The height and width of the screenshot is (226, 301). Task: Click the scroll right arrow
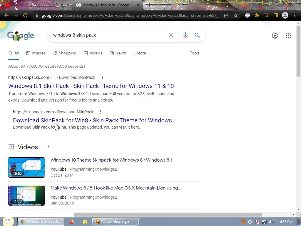click(294, 215)
